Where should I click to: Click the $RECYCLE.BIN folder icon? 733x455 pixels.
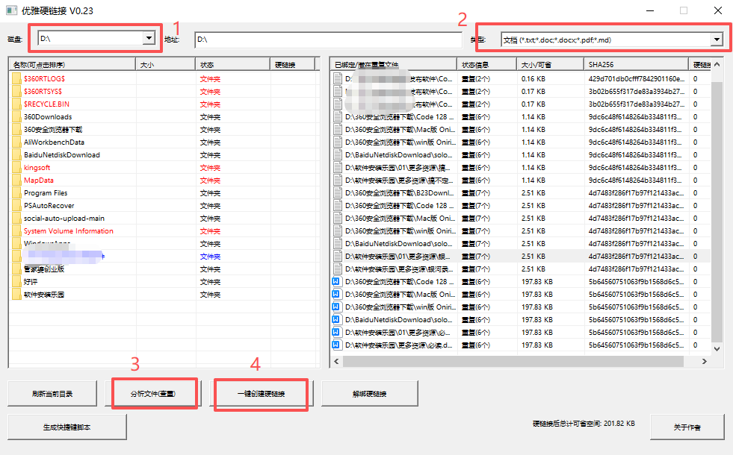pyautogui.click(x=16, y=104)
